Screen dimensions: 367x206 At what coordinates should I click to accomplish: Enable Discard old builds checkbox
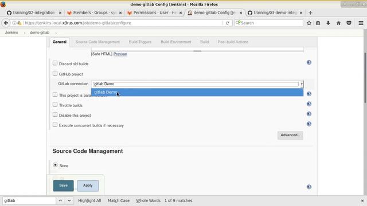55,64
